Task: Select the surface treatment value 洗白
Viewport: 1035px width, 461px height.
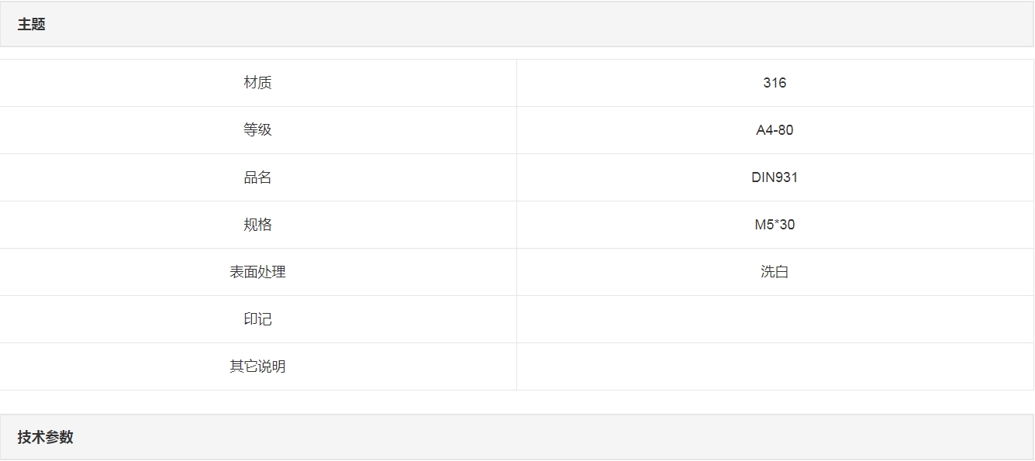Action: [775, 272]
